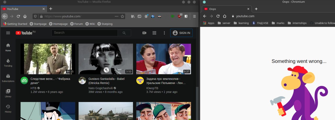Open Firefox account icon

(x=146, y=16)
